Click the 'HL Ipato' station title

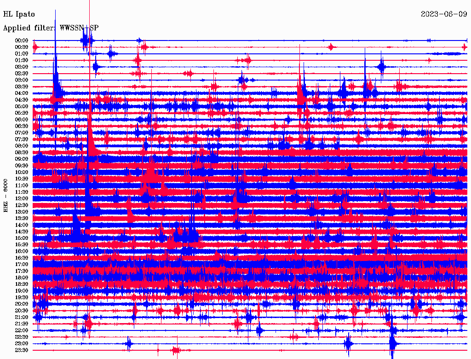coord(19,14)
